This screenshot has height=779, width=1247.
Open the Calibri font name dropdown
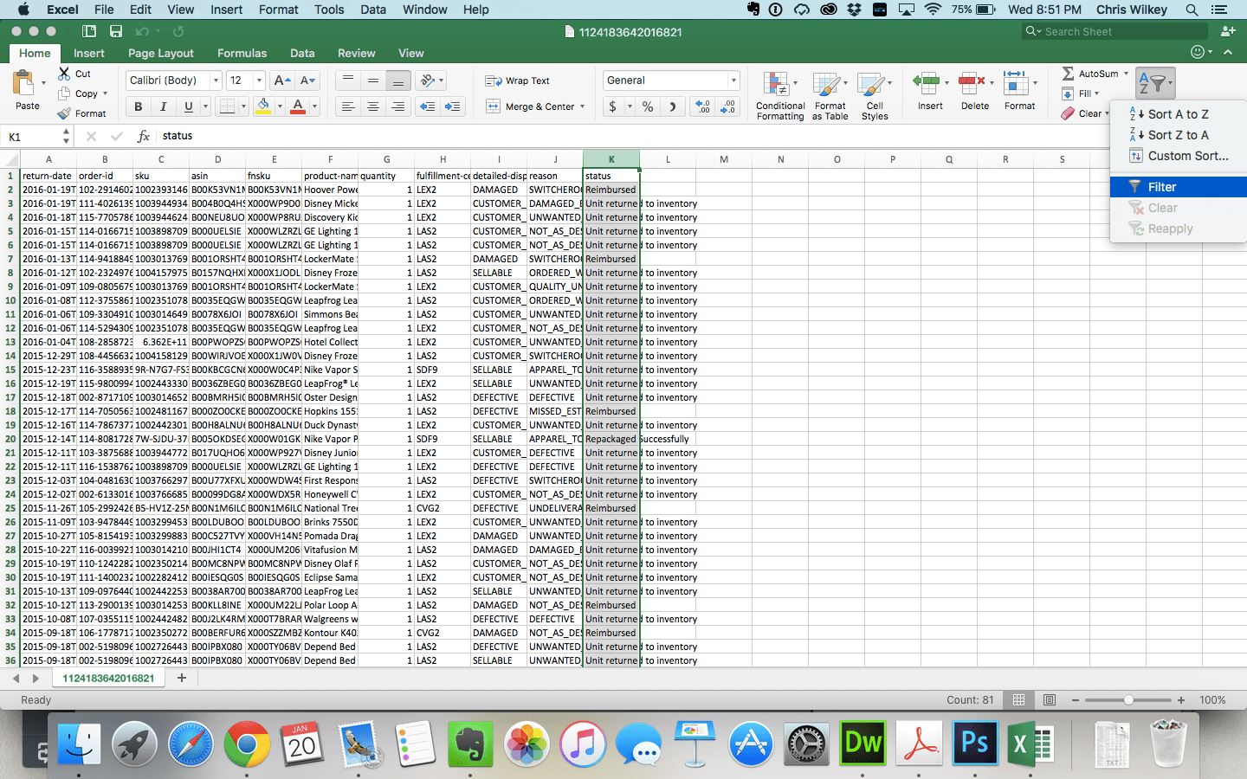216,80
